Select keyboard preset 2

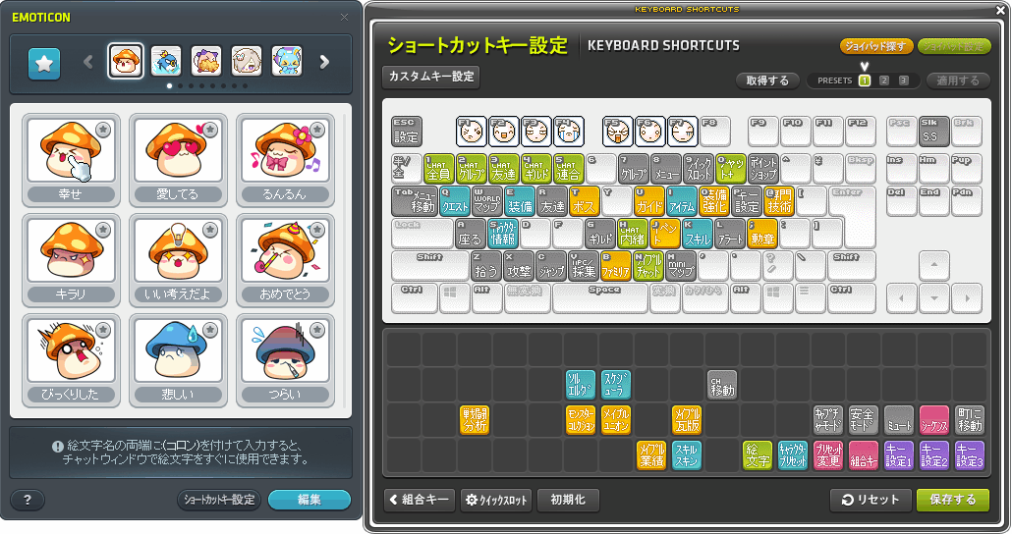tap(884, 80)
